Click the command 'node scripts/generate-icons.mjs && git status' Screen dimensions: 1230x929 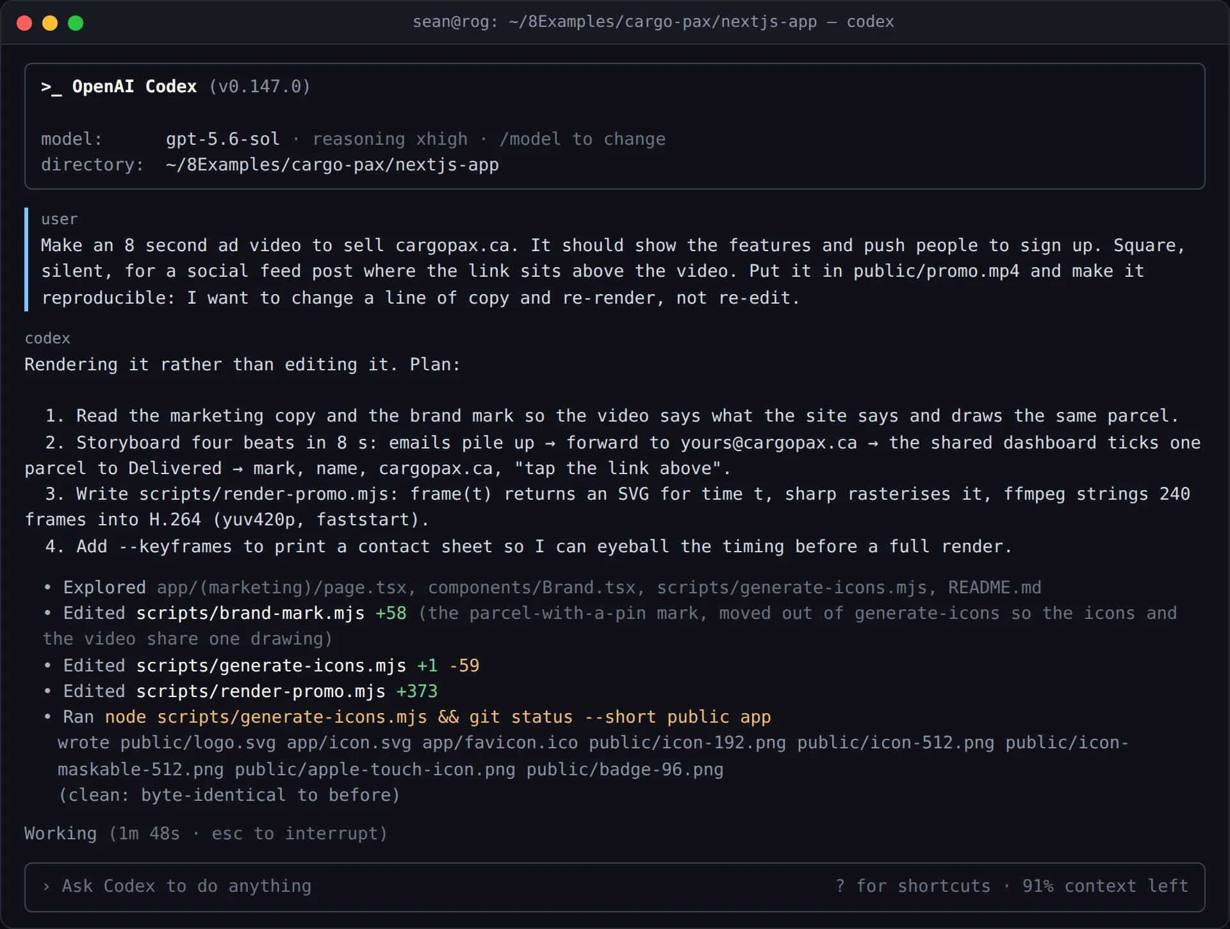(x=339, y=717)
